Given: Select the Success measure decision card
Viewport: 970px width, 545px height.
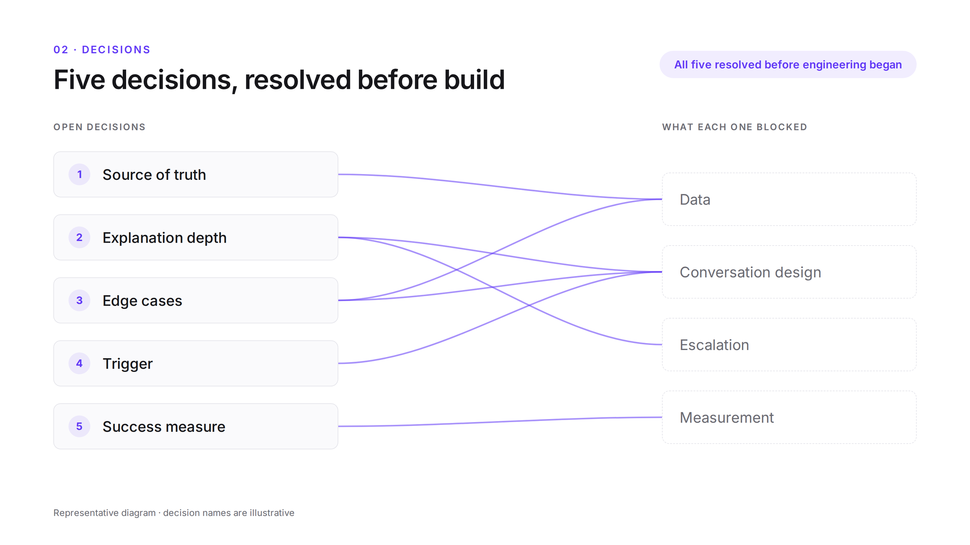Looking at the screenshot, I should point(196,426).
